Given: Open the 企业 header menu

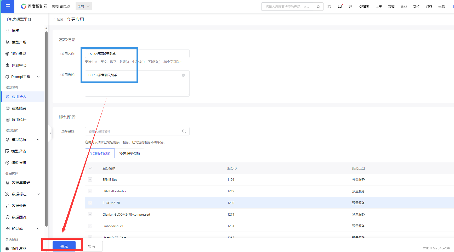Looking at the screenshot, I should pos(404,7).
